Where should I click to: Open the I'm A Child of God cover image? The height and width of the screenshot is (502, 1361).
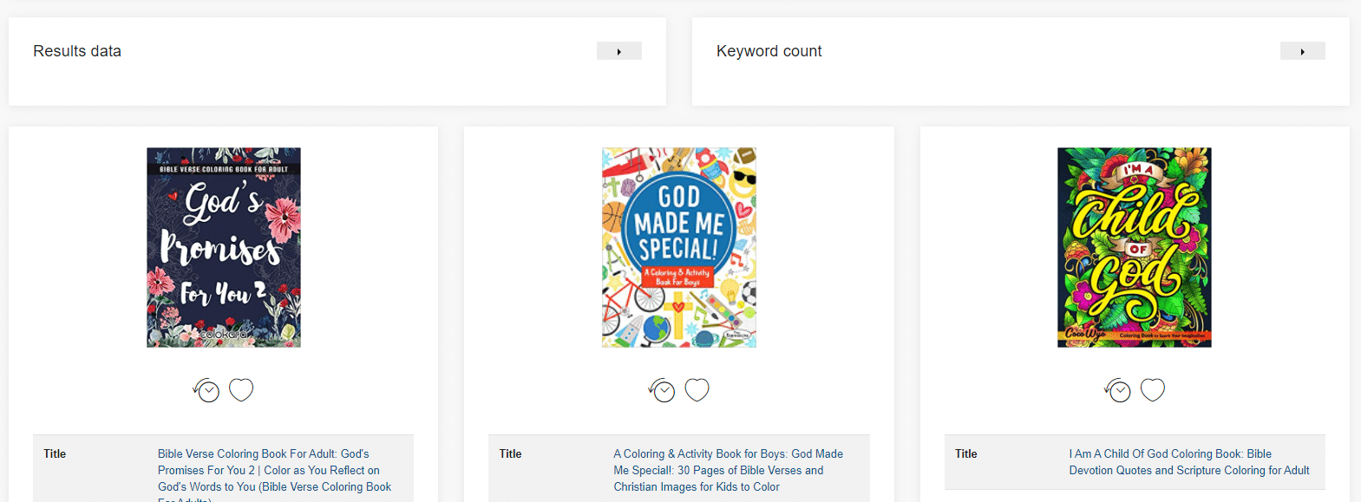click(1135, 247)
